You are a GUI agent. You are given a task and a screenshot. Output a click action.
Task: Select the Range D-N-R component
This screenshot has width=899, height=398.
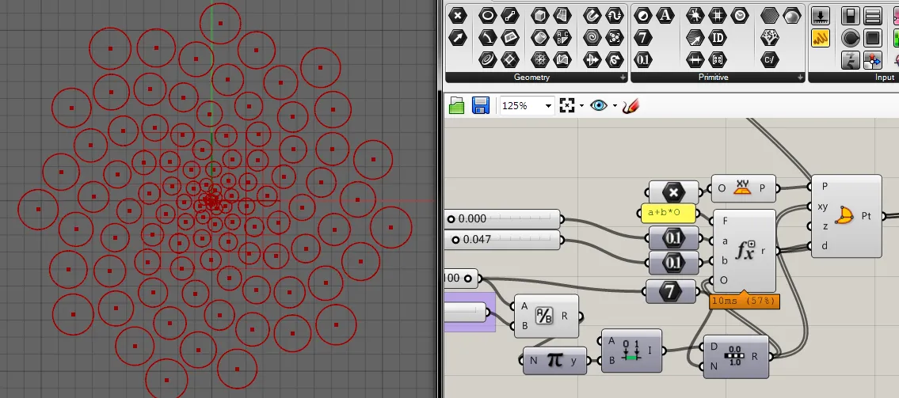point(736,356)
